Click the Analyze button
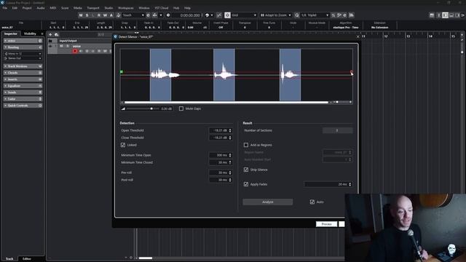The image size is (466, 262). (x=268, y=202)
